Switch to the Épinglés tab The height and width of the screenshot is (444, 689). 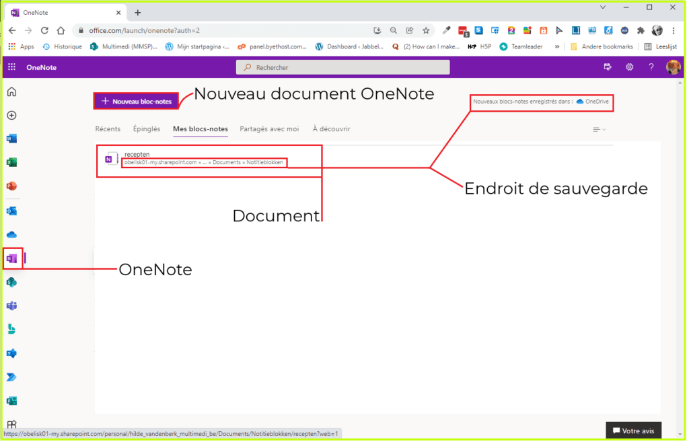tap(146, 129)
